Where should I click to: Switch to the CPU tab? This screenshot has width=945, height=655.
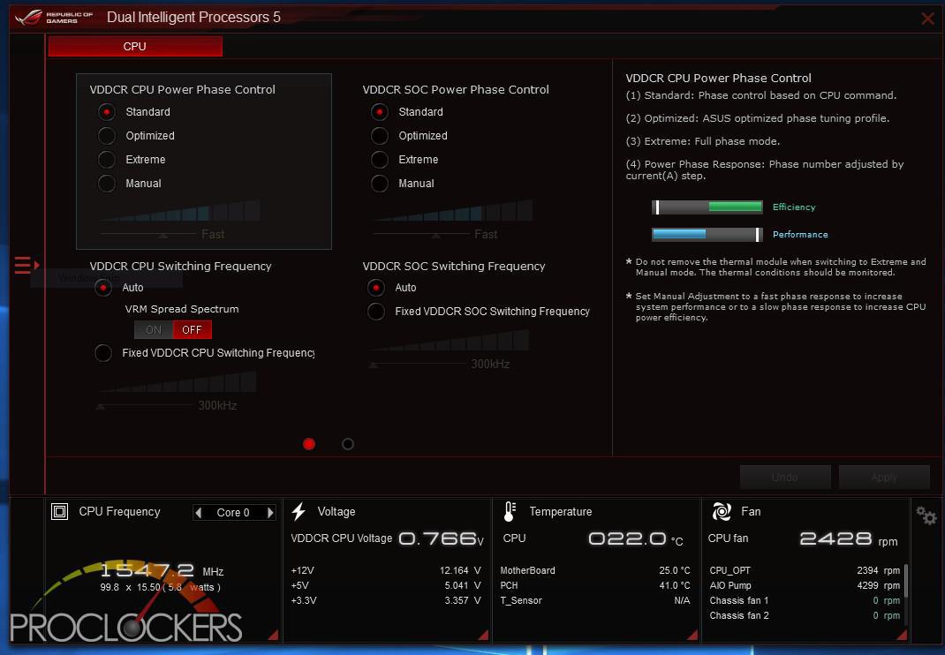tap(135, 47)
